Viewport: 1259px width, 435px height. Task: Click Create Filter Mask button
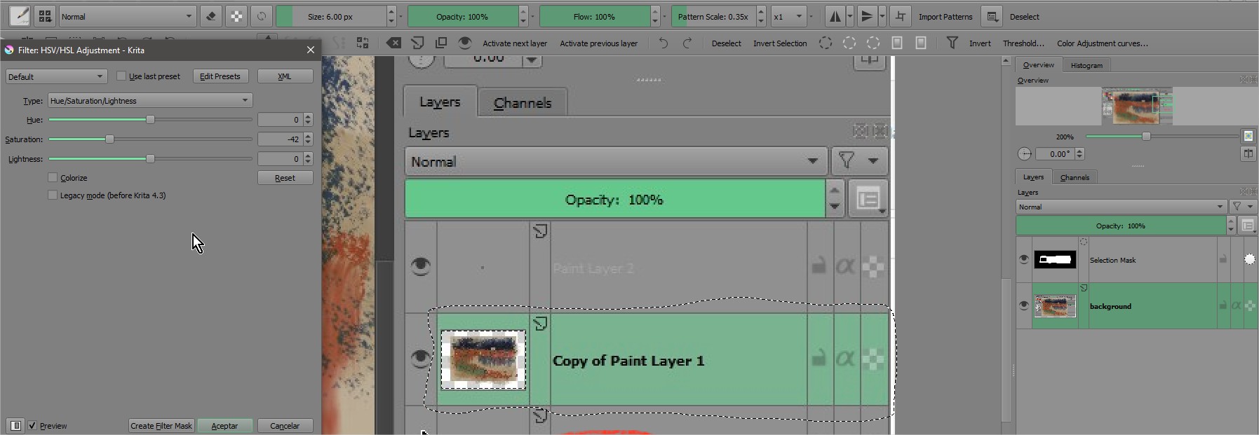tap(161, 426)
